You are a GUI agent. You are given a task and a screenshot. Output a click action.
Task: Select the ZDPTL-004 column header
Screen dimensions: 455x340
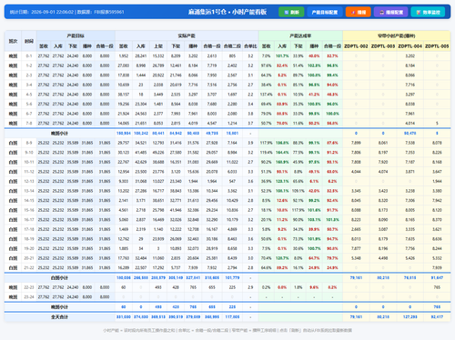410,46
